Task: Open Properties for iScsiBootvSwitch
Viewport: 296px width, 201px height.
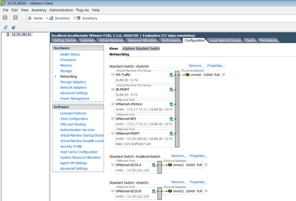Action: [x=198, y=156]
